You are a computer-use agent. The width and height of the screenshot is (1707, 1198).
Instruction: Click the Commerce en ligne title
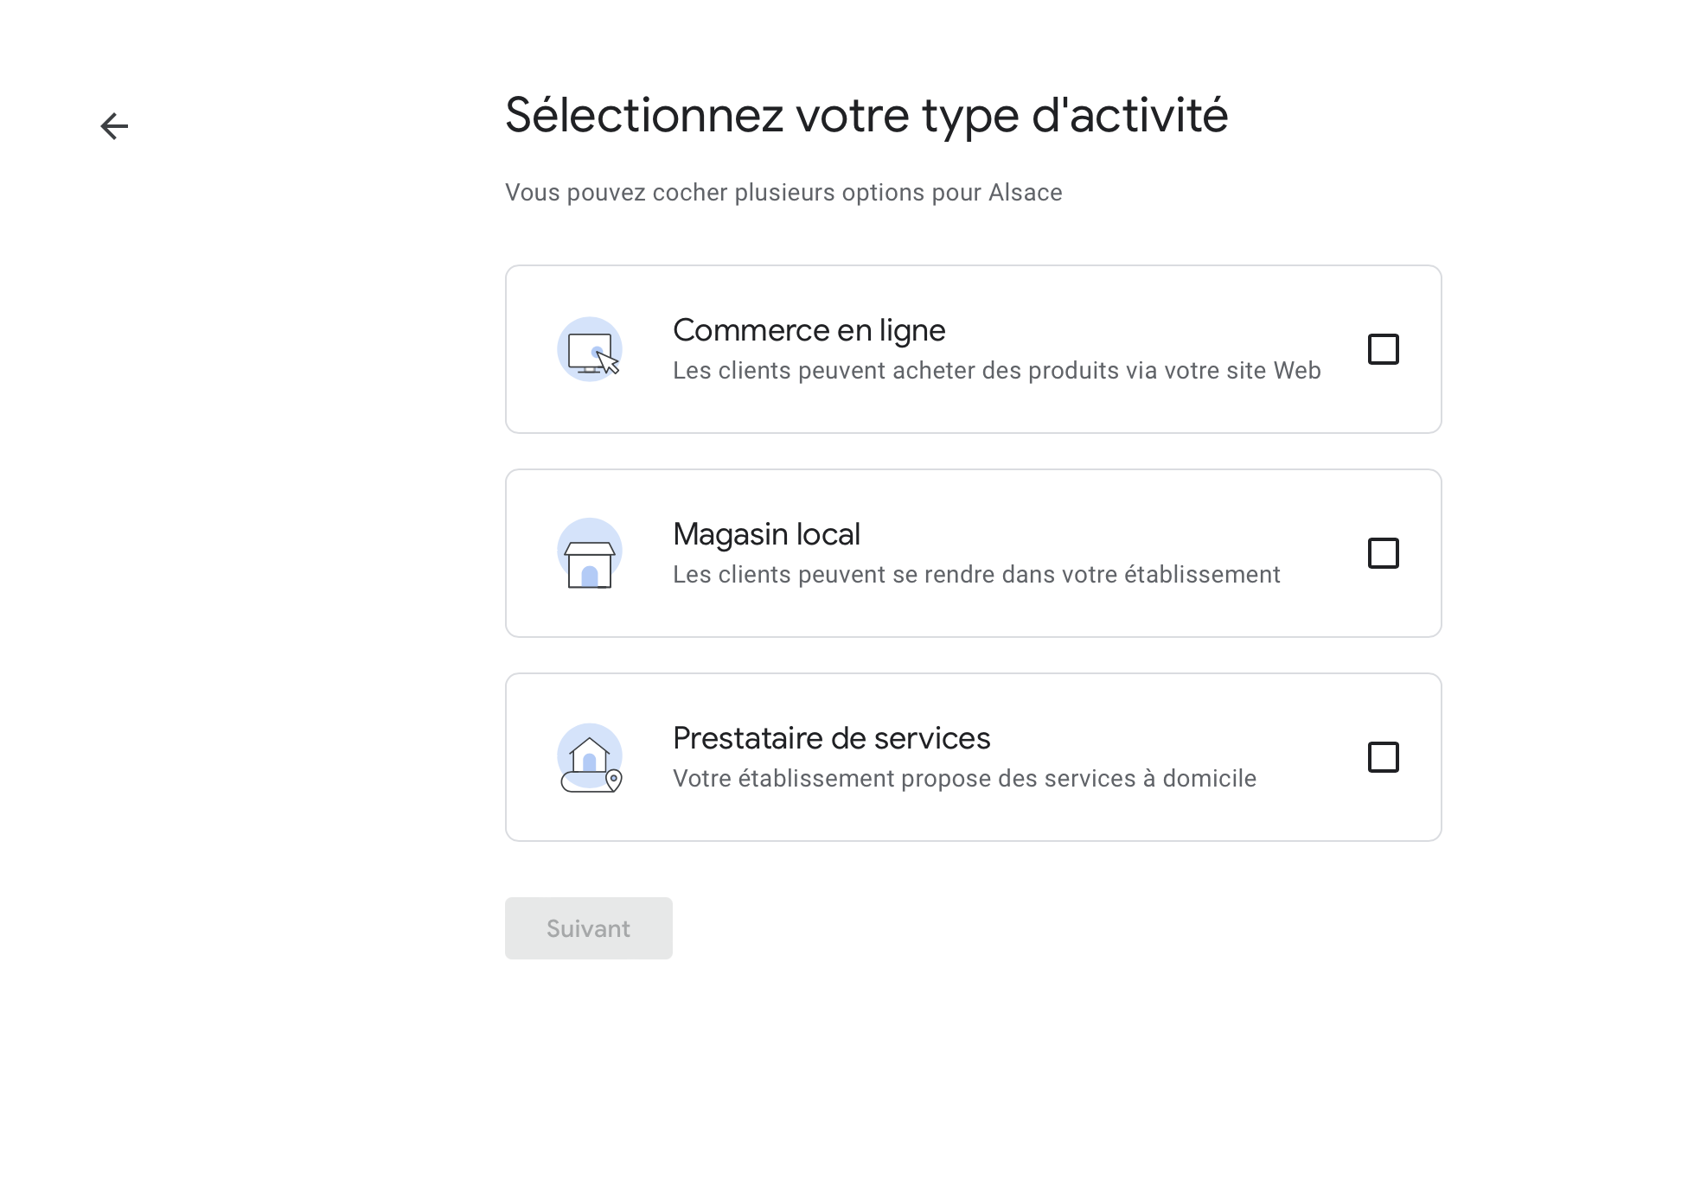pos(809,330)
